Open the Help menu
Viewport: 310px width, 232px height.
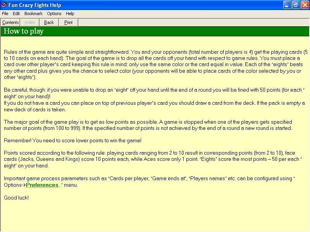tap(70, 14)
